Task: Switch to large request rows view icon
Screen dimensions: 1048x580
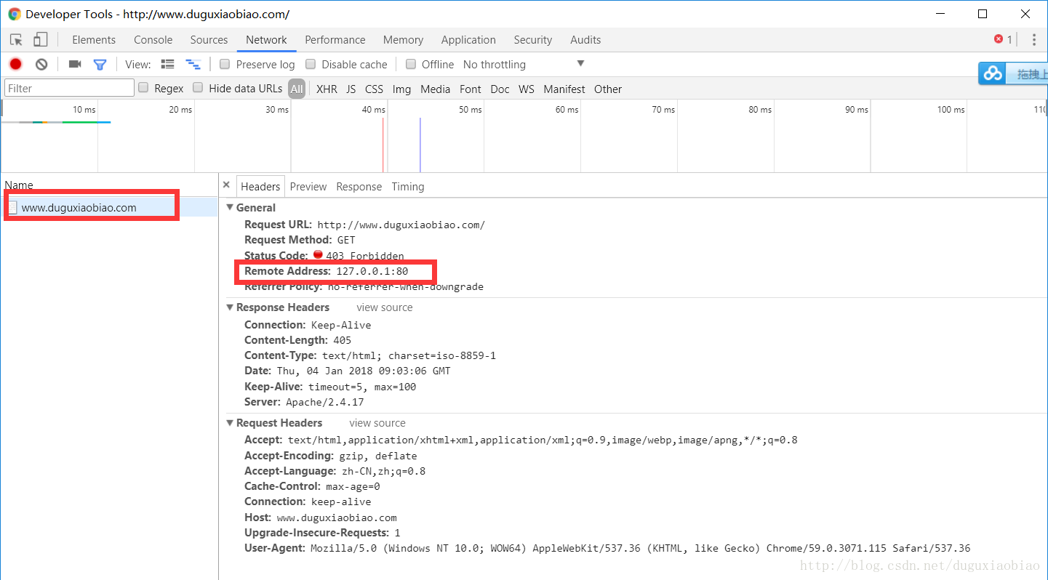Action: (x=168, y=64)
